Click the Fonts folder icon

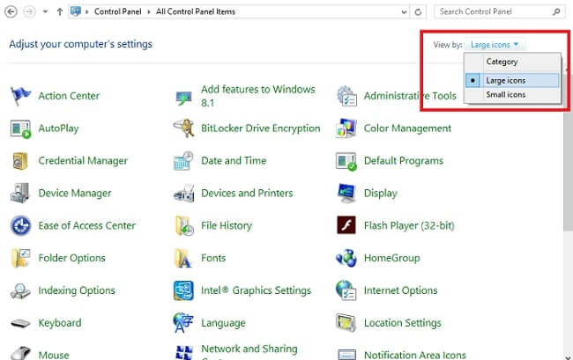click(183, 258)
